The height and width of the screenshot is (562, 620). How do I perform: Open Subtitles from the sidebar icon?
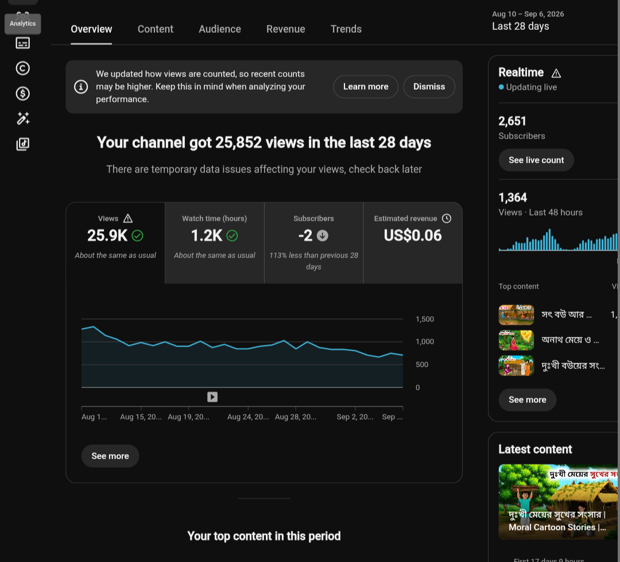(x=22, y=43)
